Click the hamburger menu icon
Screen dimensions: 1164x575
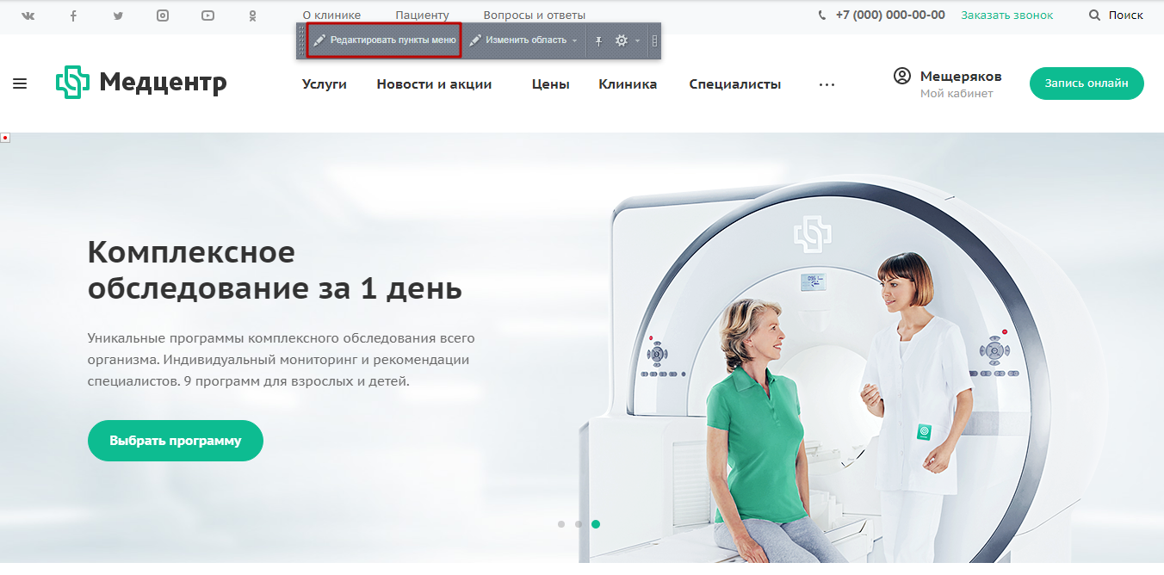[20, 83]
